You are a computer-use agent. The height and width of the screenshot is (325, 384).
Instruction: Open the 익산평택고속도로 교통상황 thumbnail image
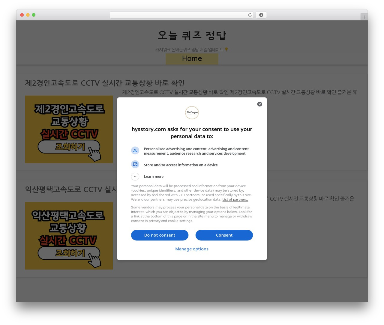coord(69,236)
